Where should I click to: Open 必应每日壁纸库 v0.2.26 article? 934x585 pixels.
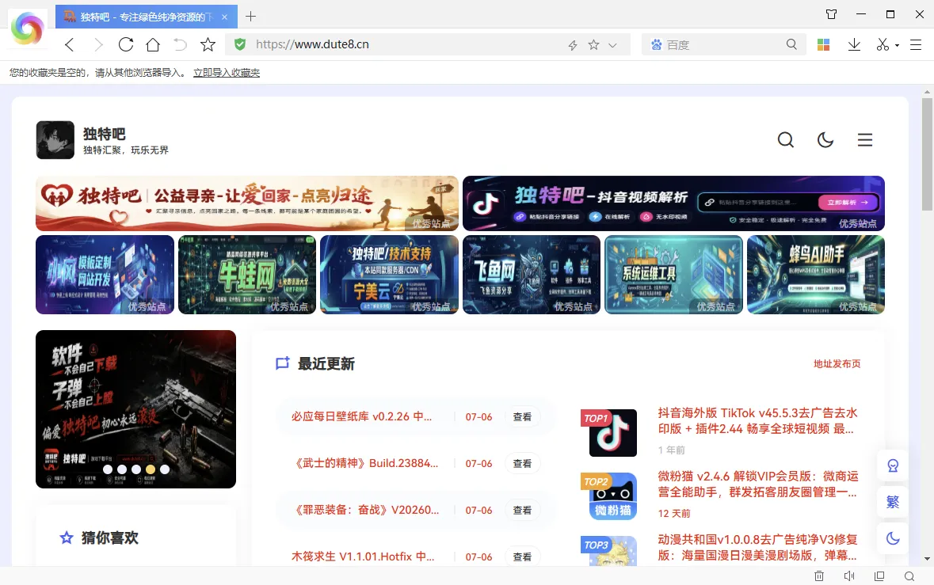pos(361,416)
